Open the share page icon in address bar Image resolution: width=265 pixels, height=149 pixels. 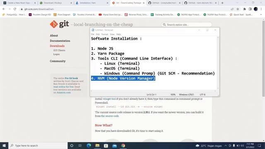(x=232, y=9)
